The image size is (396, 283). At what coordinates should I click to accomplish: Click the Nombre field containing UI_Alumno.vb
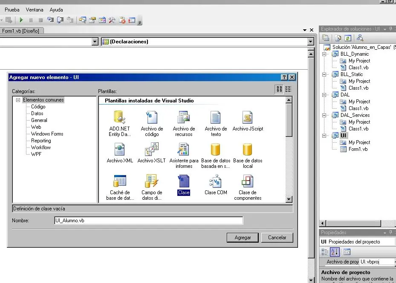tap(148, 221)
